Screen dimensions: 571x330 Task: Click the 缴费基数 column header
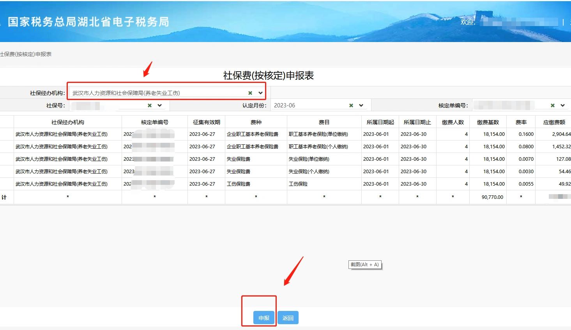(x=488, y=122)
